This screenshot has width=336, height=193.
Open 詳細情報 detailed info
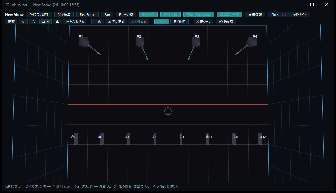[x=255, y=15]
